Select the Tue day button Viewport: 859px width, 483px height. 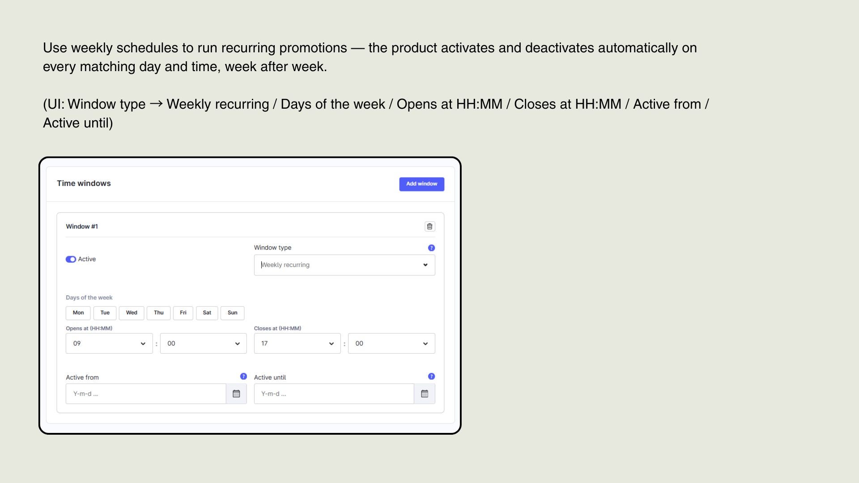pyautogui.click(x=105, y=313)
